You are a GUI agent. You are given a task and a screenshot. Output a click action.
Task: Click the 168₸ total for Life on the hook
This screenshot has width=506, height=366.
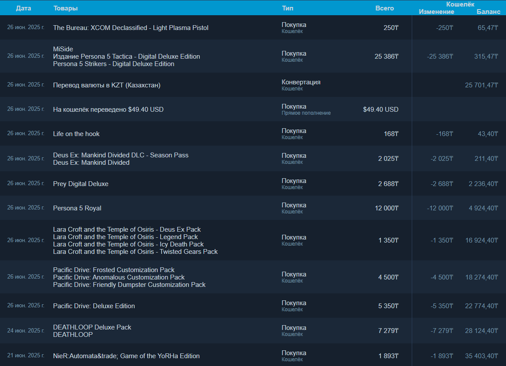tap(391, 134)
